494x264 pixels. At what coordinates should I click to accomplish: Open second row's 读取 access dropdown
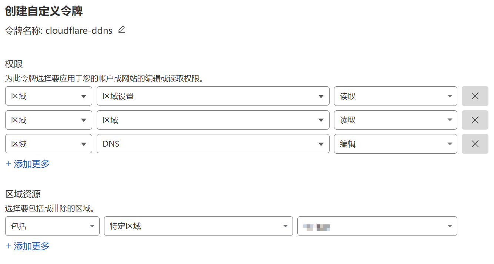395,120
